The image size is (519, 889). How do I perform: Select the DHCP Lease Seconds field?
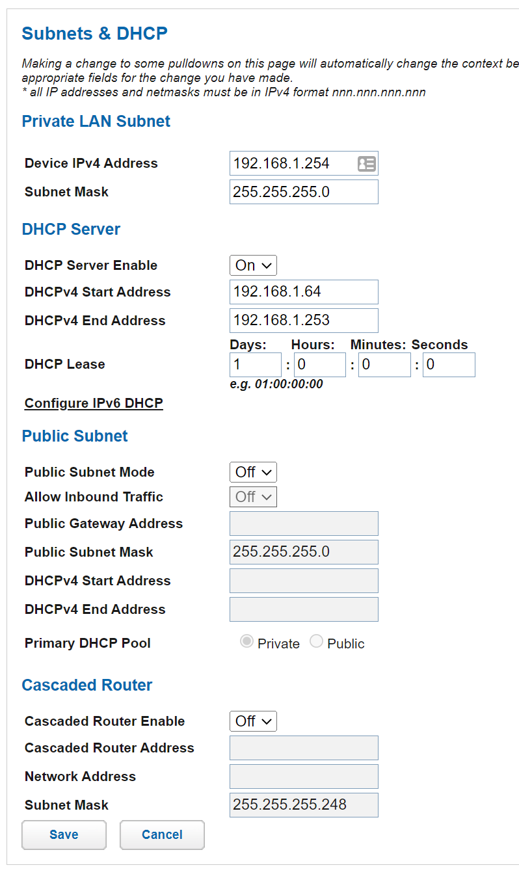click(449, 365)
